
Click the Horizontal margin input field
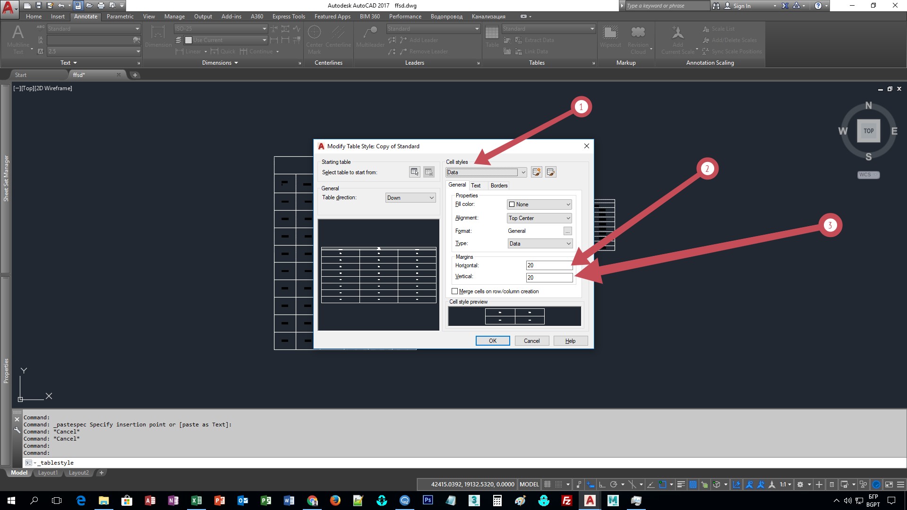pos(549,265)
